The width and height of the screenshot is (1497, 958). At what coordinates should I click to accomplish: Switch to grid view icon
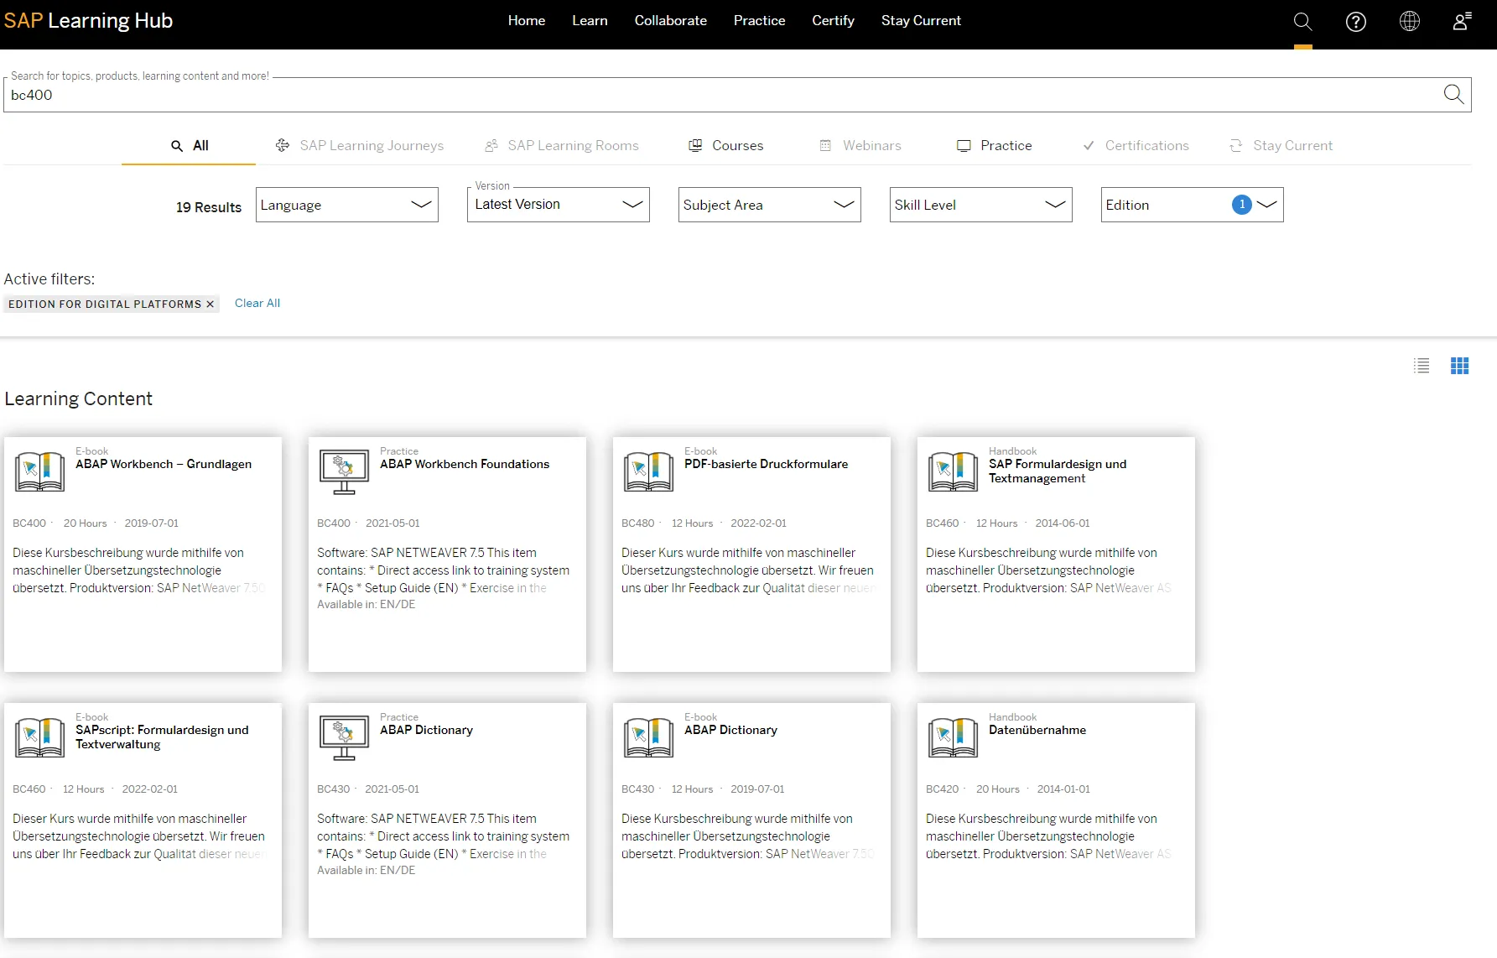click(x=1459, y=366)
